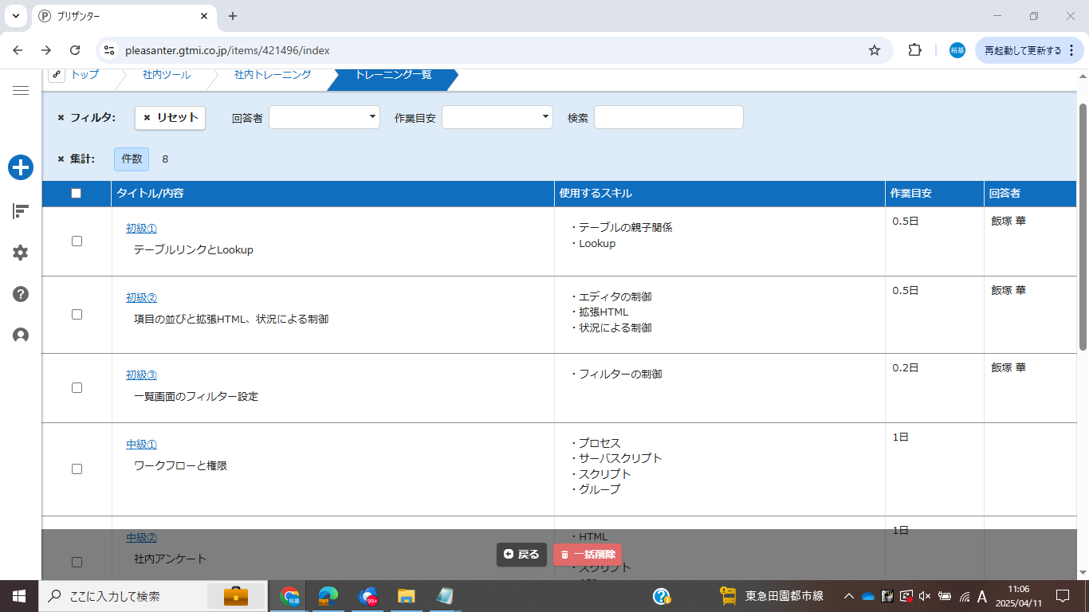The image size is (1089, 612).
Task: Click into the 検索 search field
Action: [x=668, y=117]
